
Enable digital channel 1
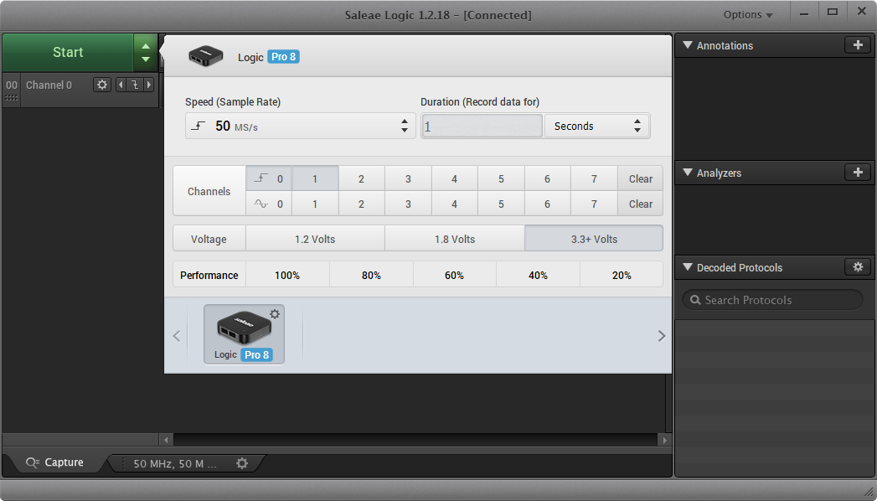tap(315, 178)
